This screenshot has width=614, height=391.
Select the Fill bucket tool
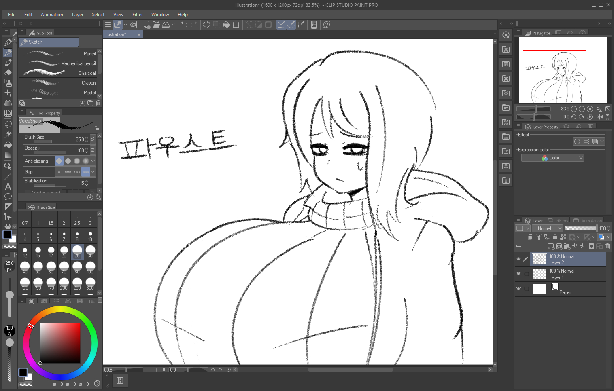coord(8,145)
